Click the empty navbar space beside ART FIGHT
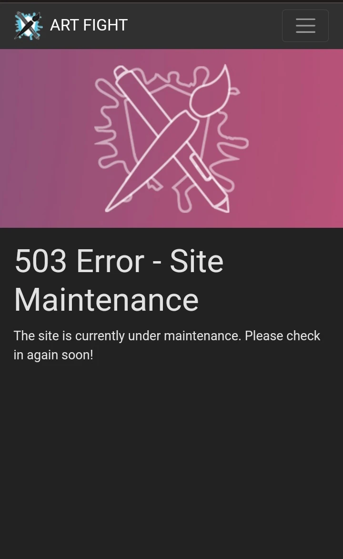The image size is (343, 559). [x=205, y=26]
